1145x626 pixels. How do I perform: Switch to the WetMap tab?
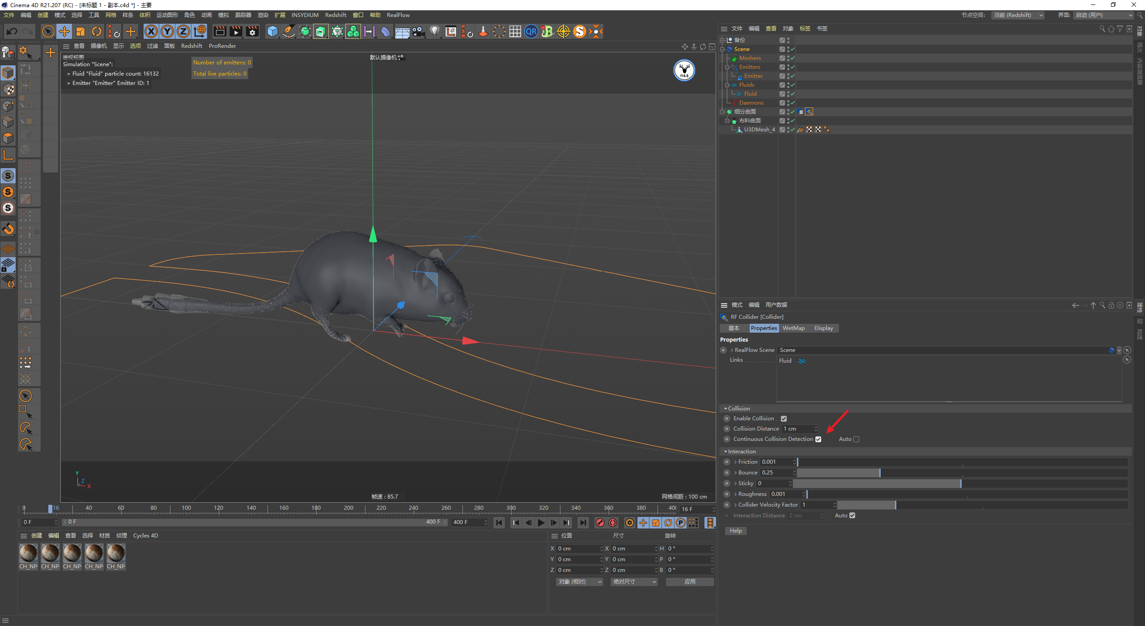point(793,328)
